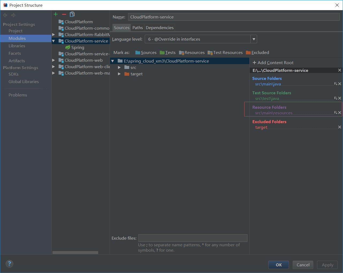Click Add Content Root
This screenshot has width=343, height=273.
click(x=273, y=63)
